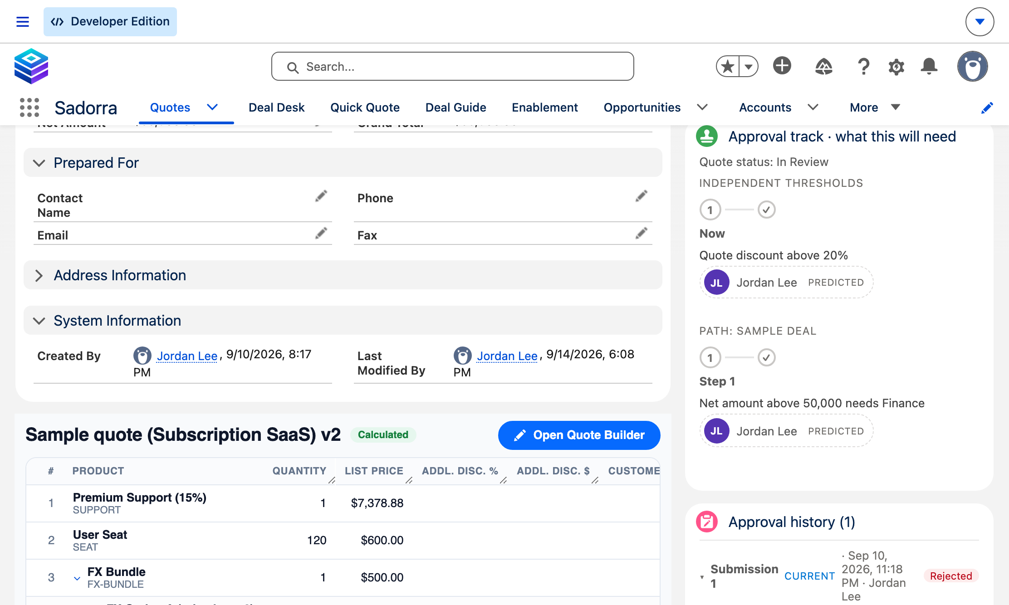
Task: Click the favorites star icon
Action: pos(728,67)
